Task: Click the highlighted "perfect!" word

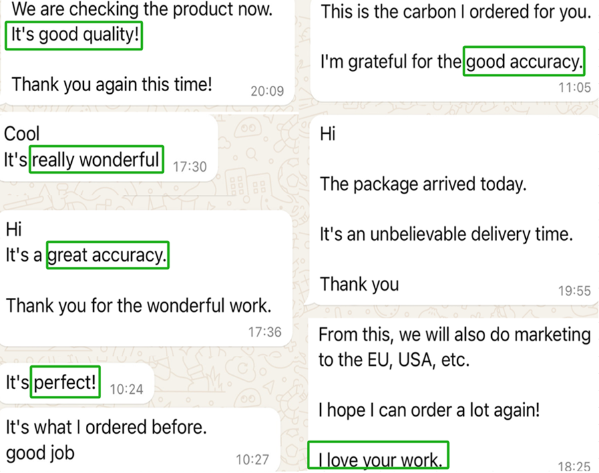Action: pos(65,383)
